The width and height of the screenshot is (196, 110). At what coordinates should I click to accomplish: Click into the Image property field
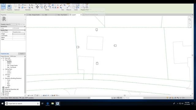[18, 34]
